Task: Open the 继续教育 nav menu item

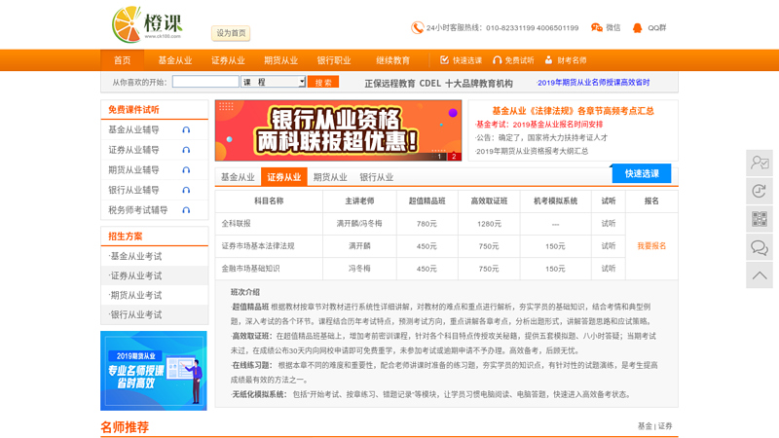Action: (393, 60)
